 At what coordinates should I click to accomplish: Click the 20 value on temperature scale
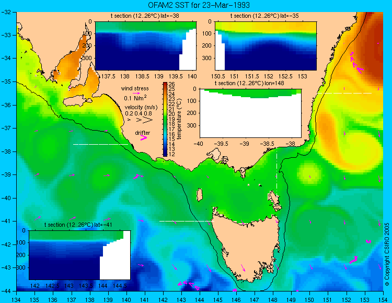click(x=172, y=114)
